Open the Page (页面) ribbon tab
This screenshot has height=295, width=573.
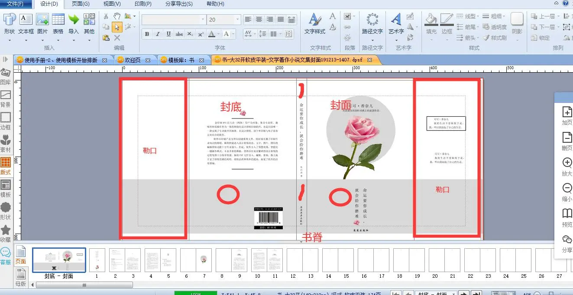coord(81,4)
